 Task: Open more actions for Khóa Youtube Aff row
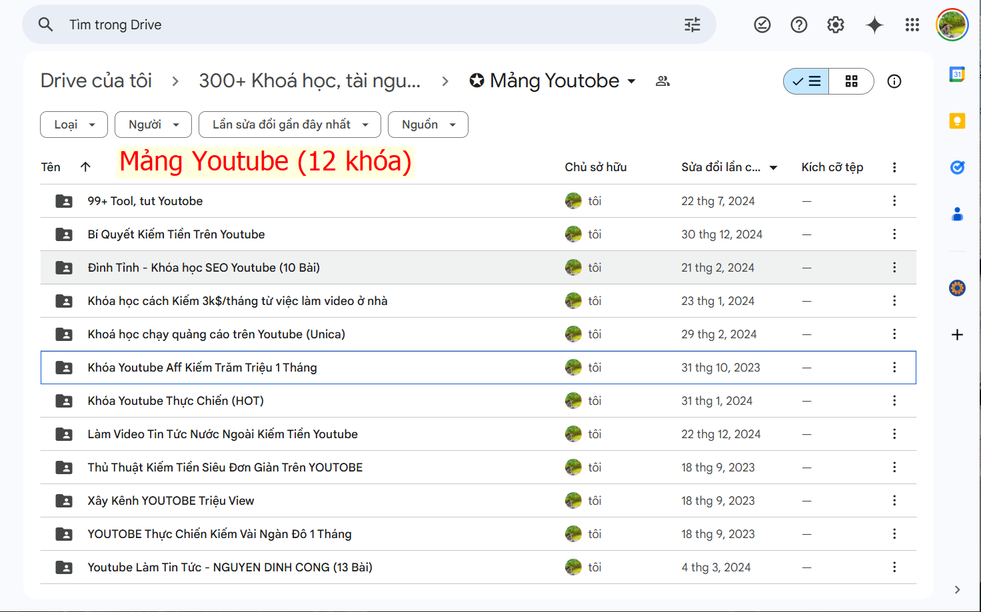pyautogui.click(x=894, y=367)
